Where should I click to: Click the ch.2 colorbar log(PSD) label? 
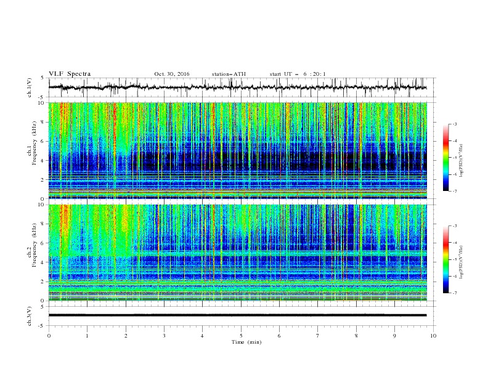462,262
